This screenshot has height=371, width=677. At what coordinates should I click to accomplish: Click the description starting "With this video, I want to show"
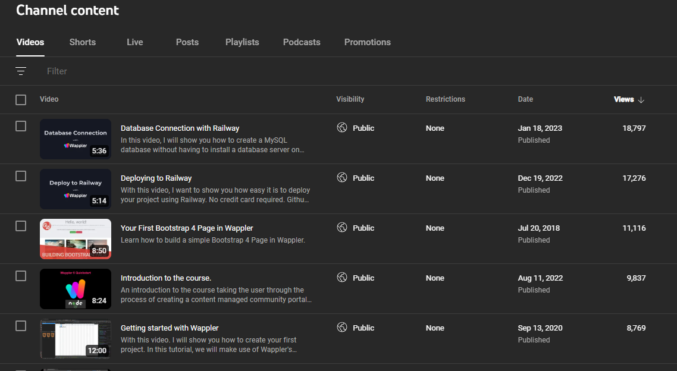point(215,195)
